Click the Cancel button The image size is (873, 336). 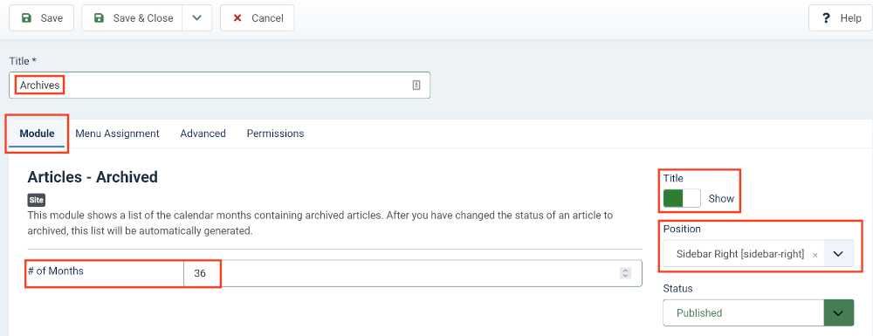click(x=258, y=18)
